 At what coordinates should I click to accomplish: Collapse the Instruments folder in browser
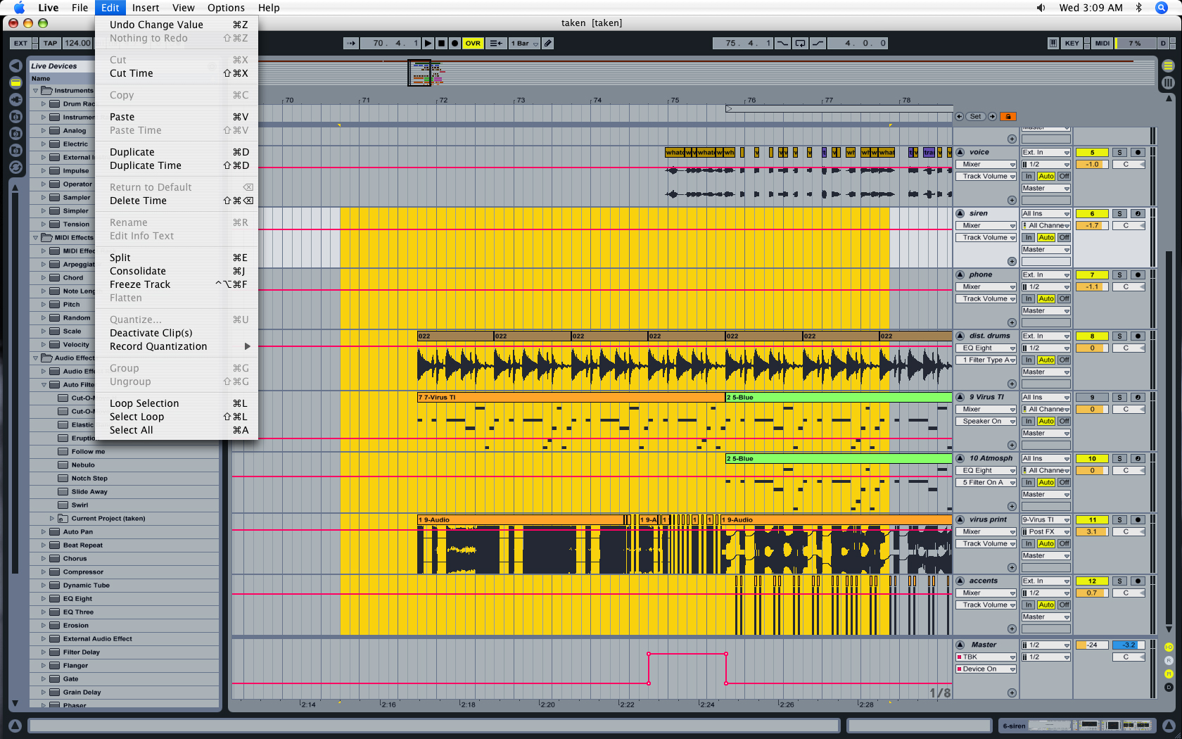[36, 90]
